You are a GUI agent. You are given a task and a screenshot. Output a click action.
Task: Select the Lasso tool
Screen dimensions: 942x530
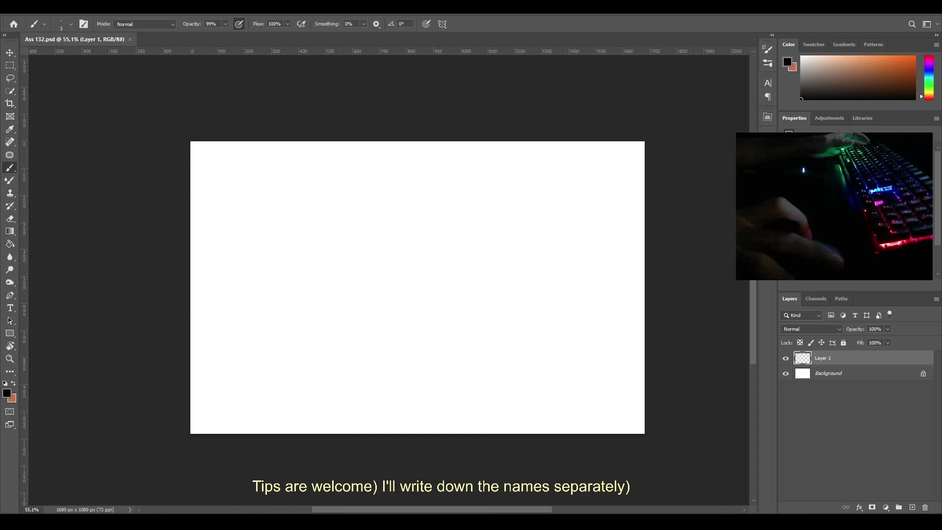pos(10,78)
